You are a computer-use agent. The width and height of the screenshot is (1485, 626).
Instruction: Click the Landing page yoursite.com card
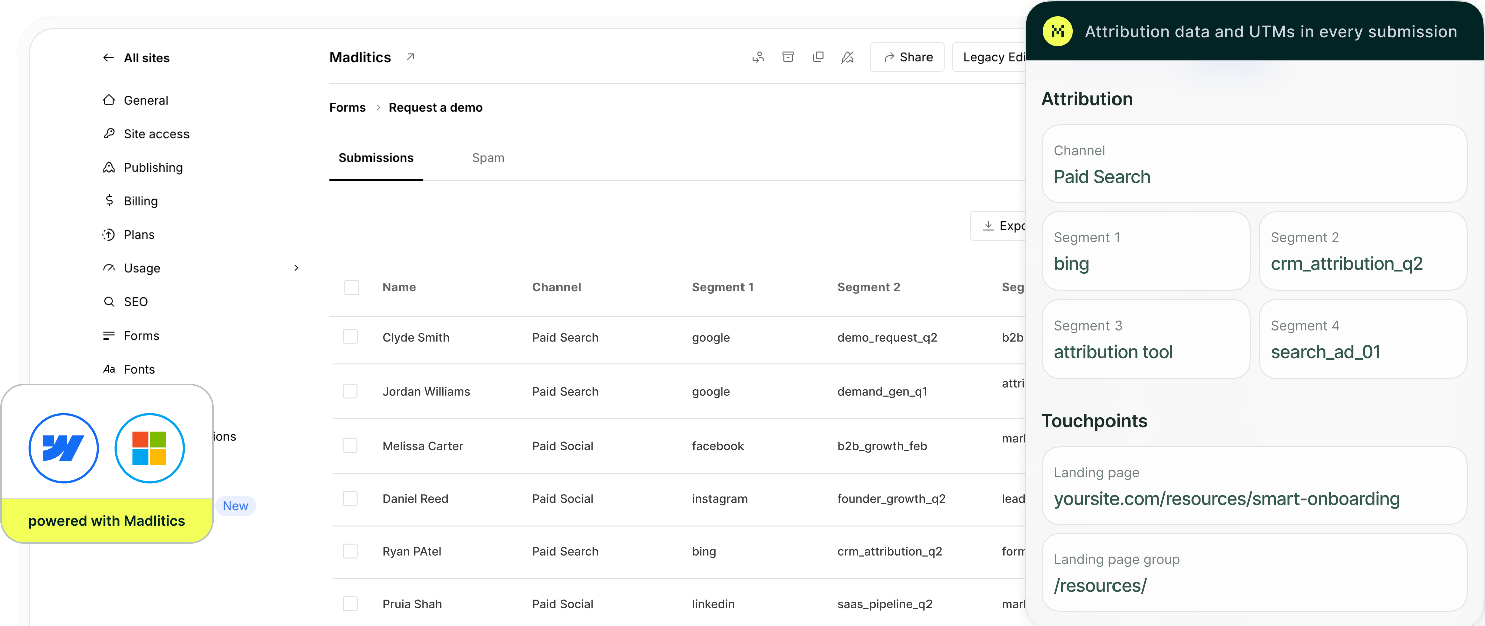pyautogui.click(x=1254, y=485)
